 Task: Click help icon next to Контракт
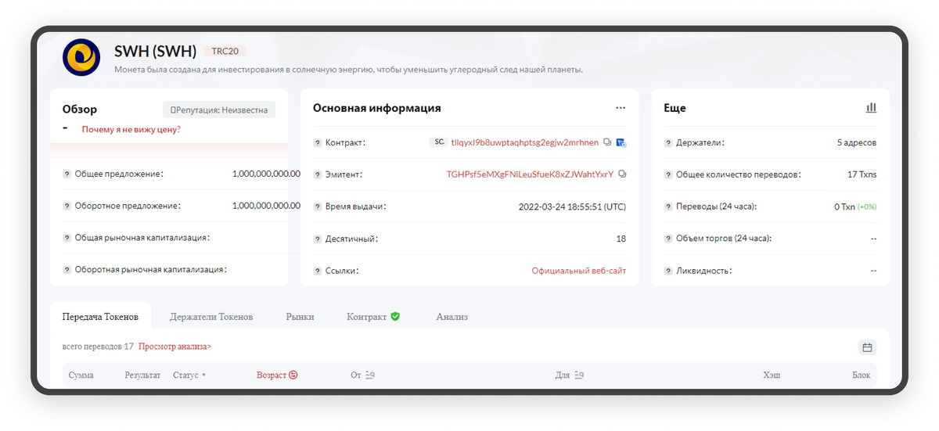(x=318, y=143)
